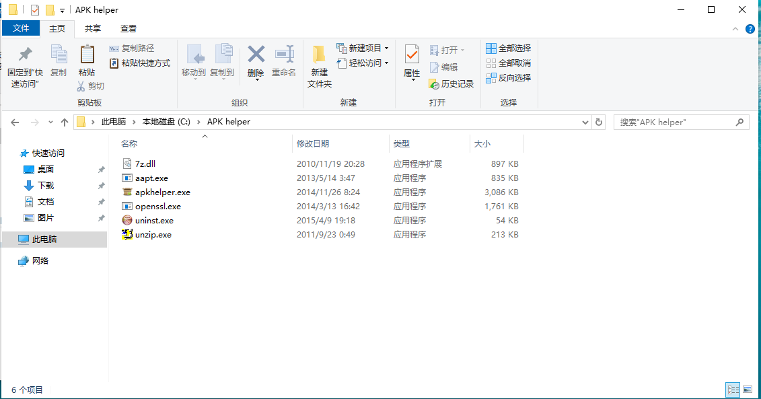Image resolution: width=761 pixels, height=399 pixels.
Task: Open the File (文件) menu
Action: pyautogui.click(x=21, y=28)
